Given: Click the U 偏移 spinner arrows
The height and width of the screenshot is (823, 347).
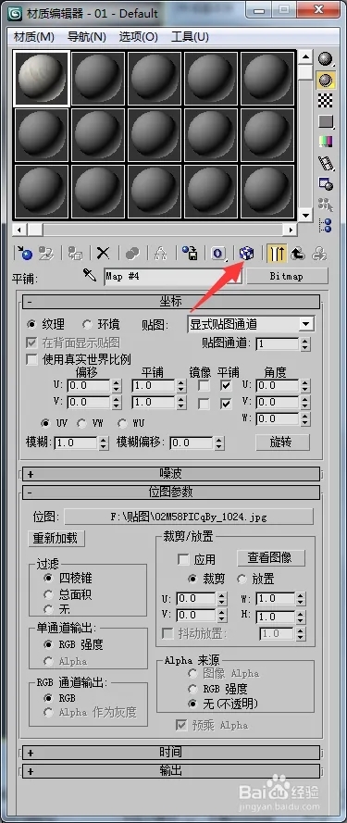Looking at the screenshot, I should [x=118, y=386].
